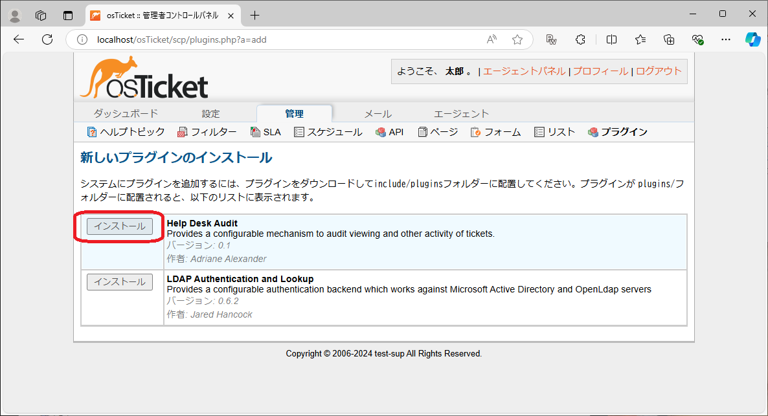Open the エージェント tab

click(461, 113)
